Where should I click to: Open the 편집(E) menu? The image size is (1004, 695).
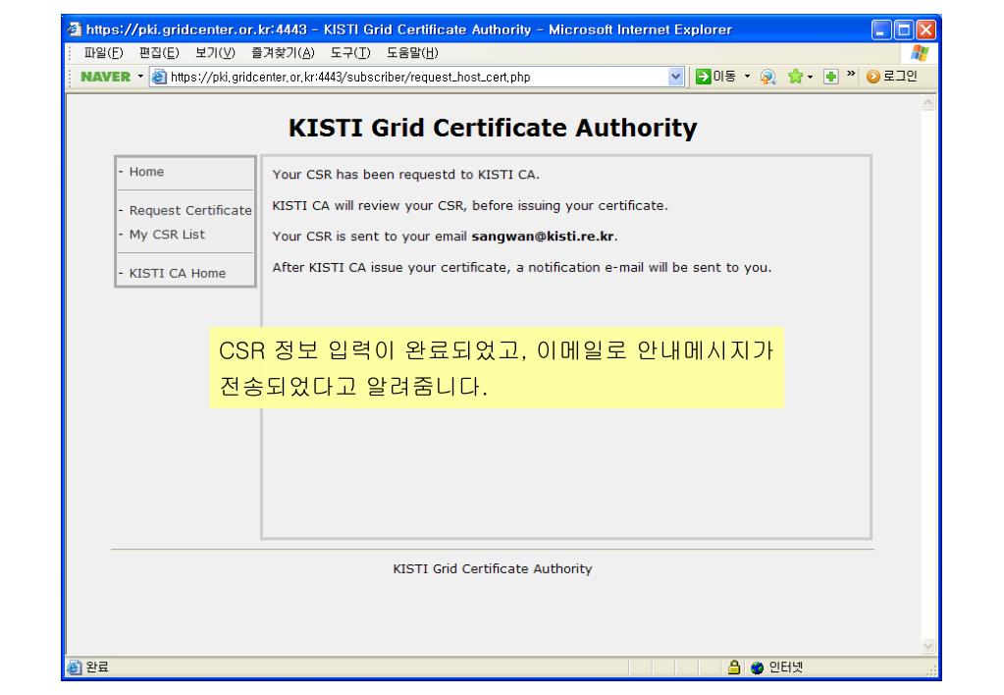coord(159,53)
